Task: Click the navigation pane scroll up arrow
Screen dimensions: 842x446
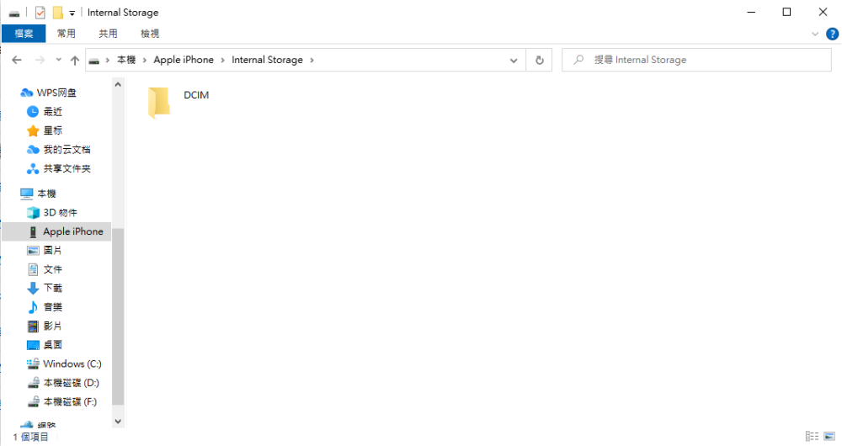Action: (x=118, y=85)
